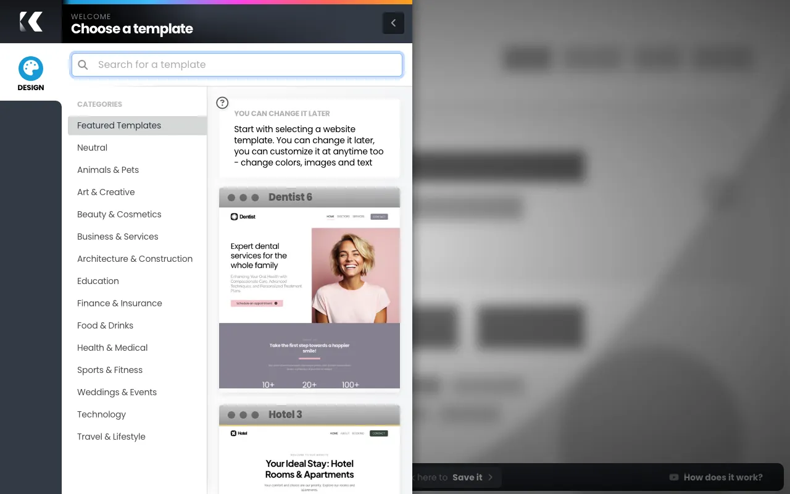The image size is (790, 494).
Task: Choose the Business & Services category
Action: click(x=137, y=237)
